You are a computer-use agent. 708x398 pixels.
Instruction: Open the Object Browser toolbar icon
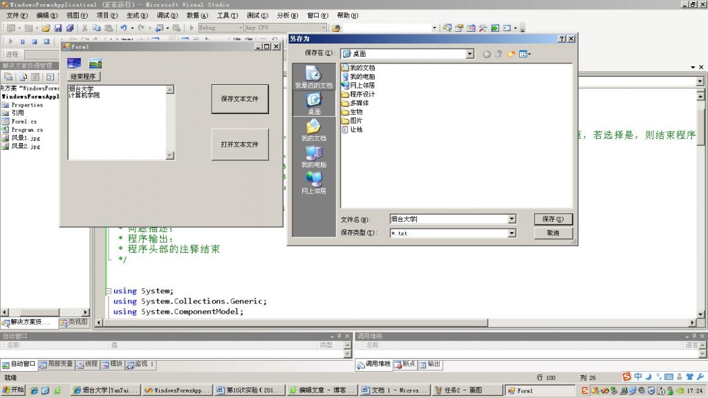point(471,28)
